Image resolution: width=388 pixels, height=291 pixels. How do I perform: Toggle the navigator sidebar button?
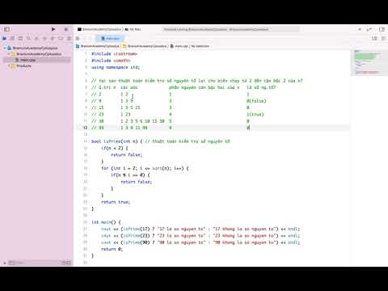click(x=7, y=29)
